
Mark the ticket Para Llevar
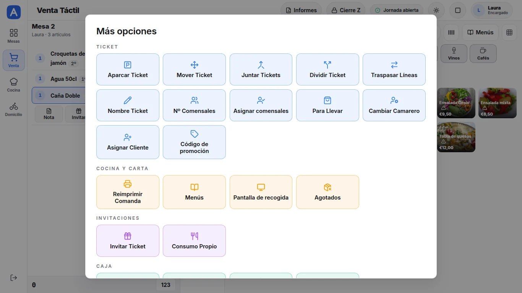(327, 105)
